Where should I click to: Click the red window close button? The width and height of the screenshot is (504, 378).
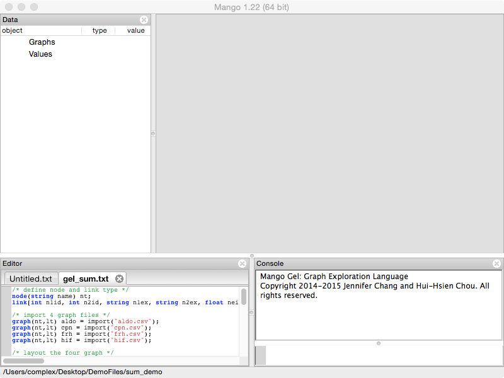(9, 7)
